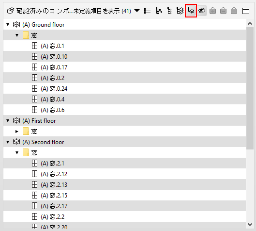Click the window icon beside (A) 窓.0.24
The height and width of the screenshot is (231, 256).
(x=34, y=89)
